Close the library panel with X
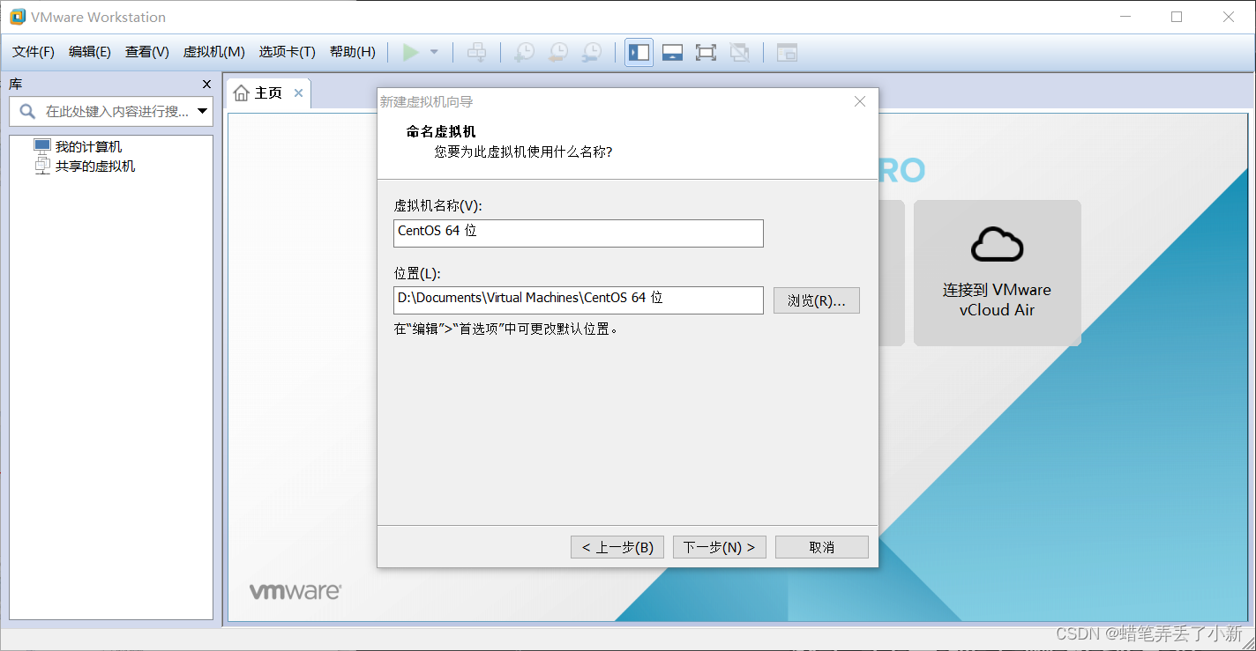1256x651 pixels. coord(207,85)
